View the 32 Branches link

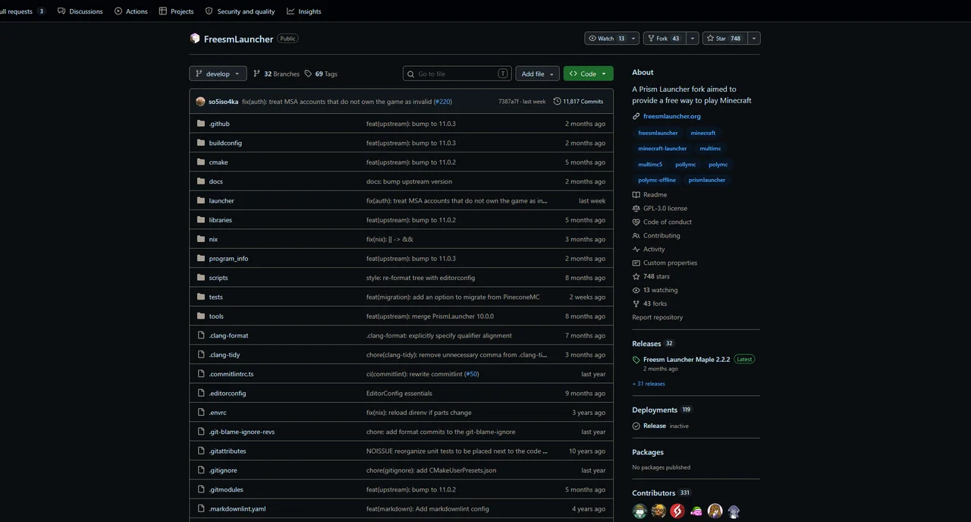pos(276,74)
